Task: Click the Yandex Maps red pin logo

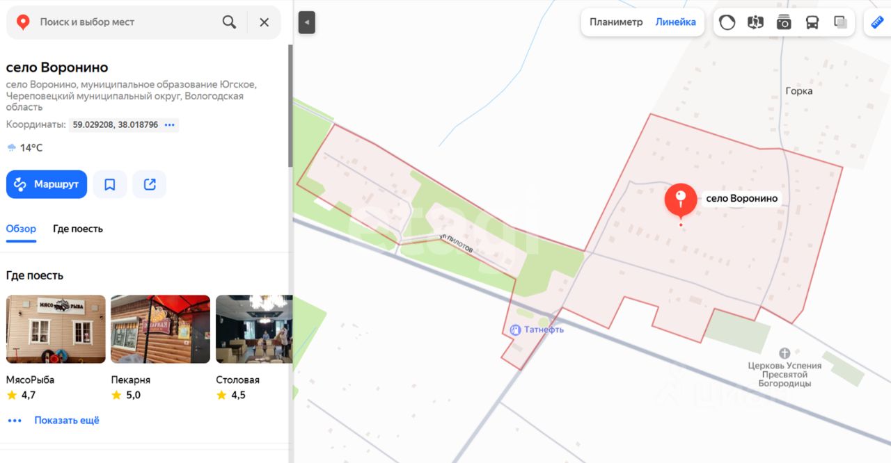Action: pos(23,22)
